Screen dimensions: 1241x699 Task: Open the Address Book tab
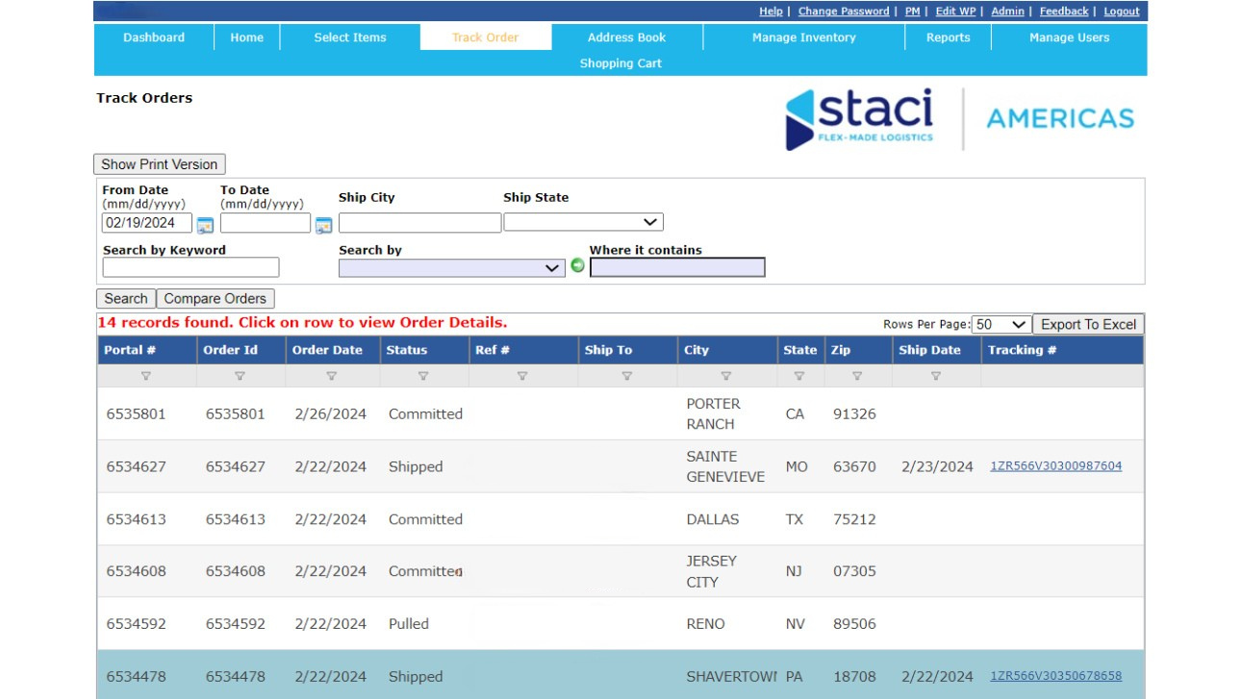627,37
